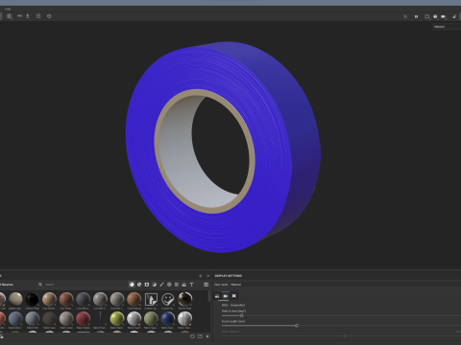461x345 pixels.
Task: Select the red fabric material sphere
Action: [84, 319]
